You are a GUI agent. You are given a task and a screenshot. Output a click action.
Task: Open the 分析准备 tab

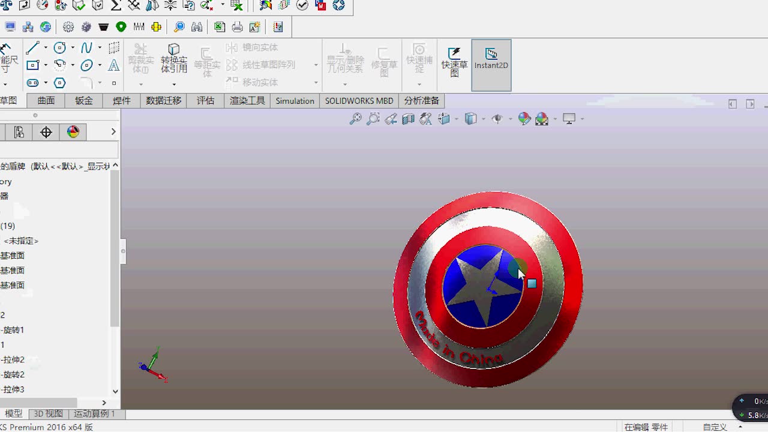(x=422, y=101)
